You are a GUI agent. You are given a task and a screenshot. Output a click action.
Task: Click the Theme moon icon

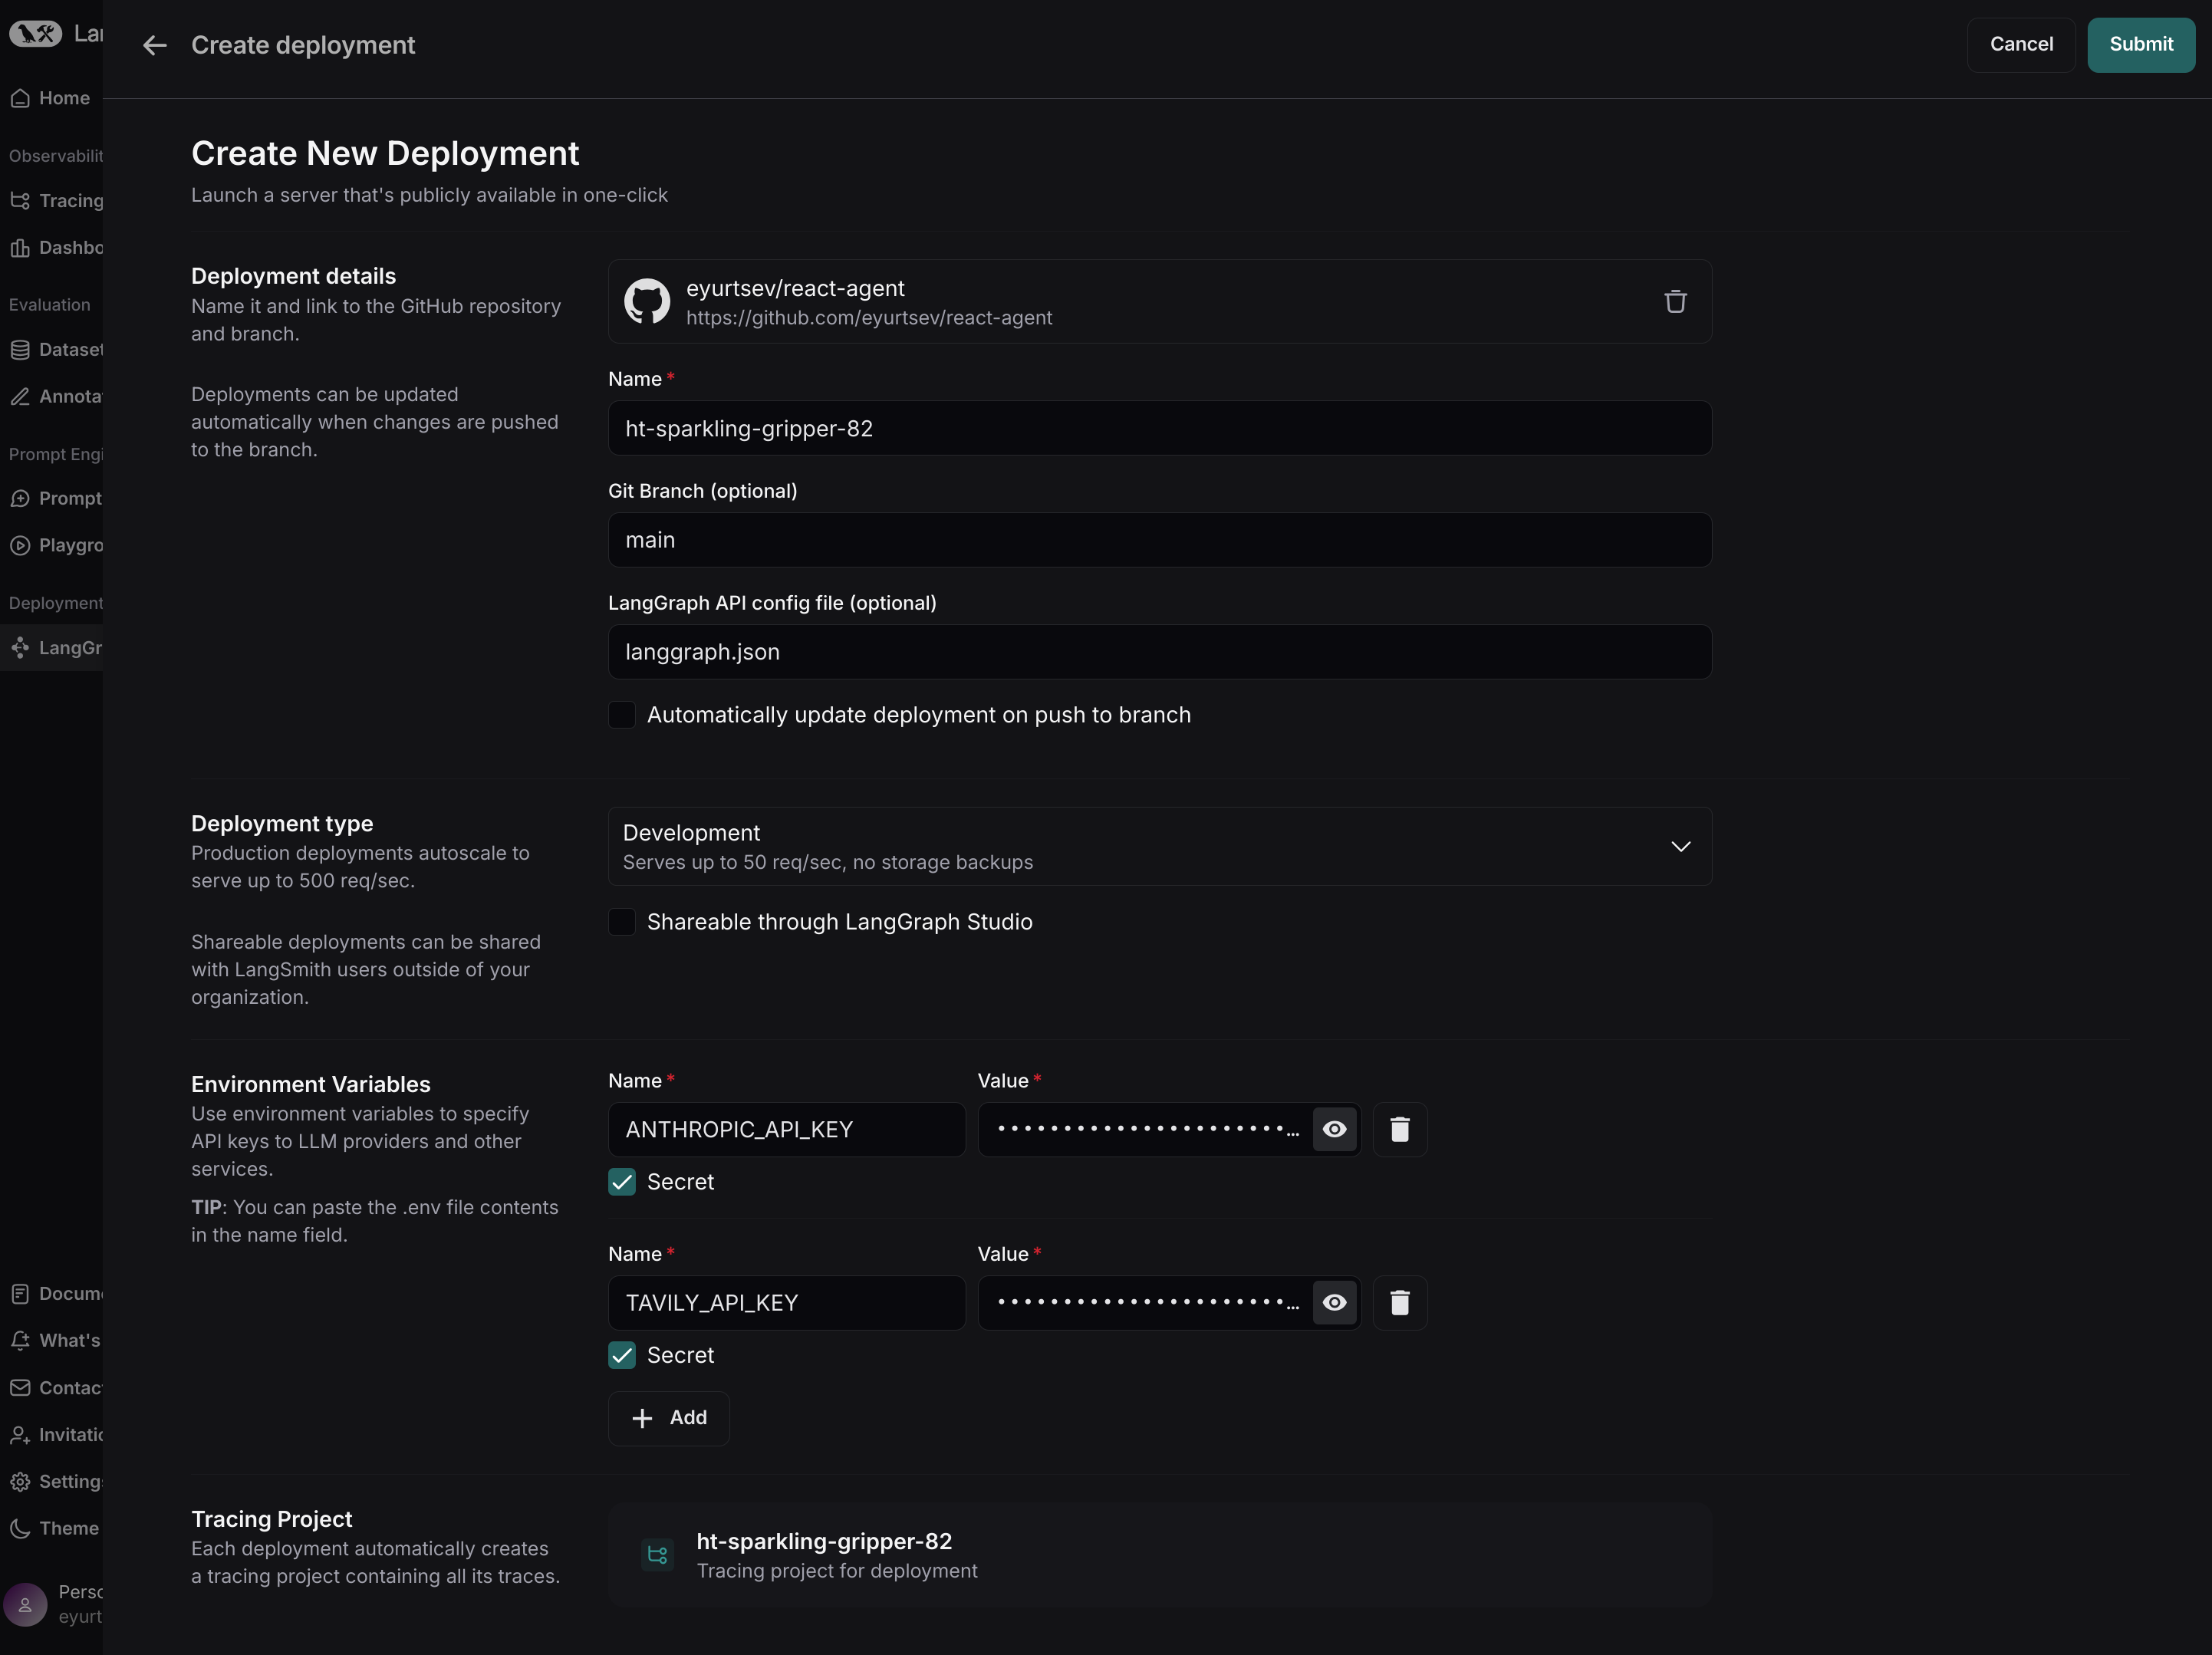tap(20, 1529)
